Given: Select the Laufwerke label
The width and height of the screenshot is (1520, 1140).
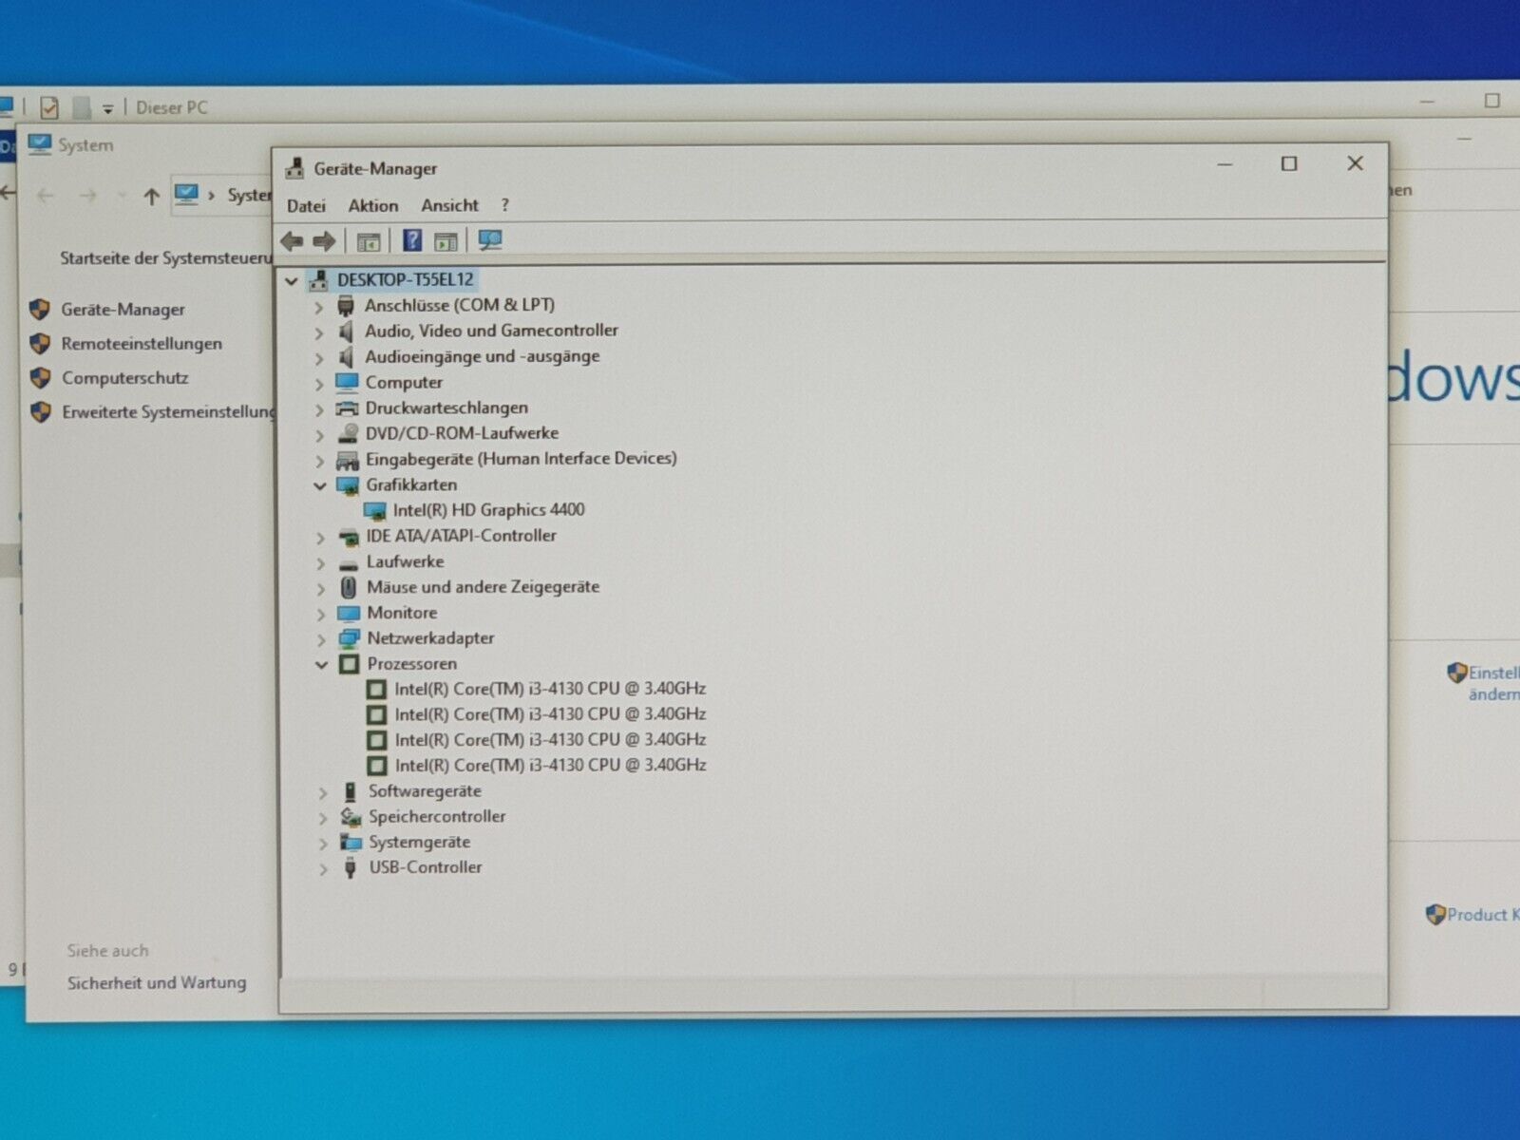Looking at the screenshot, I should pyautogui.click(x=405, y=561).
